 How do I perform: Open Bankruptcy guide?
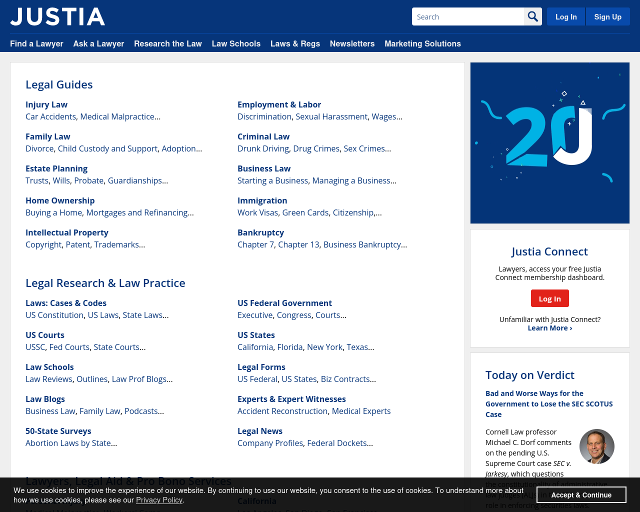coord(260,232)
